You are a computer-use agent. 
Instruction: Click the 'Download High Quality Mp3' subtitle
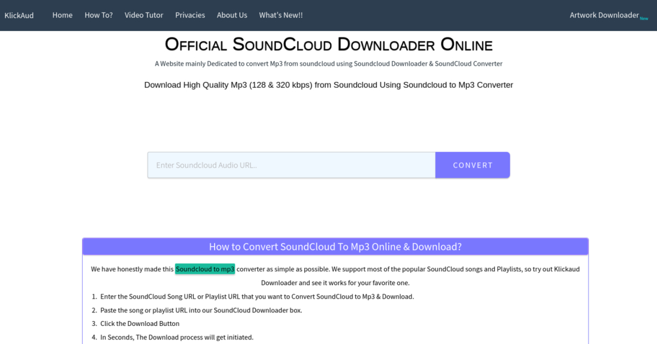[328, 85]
